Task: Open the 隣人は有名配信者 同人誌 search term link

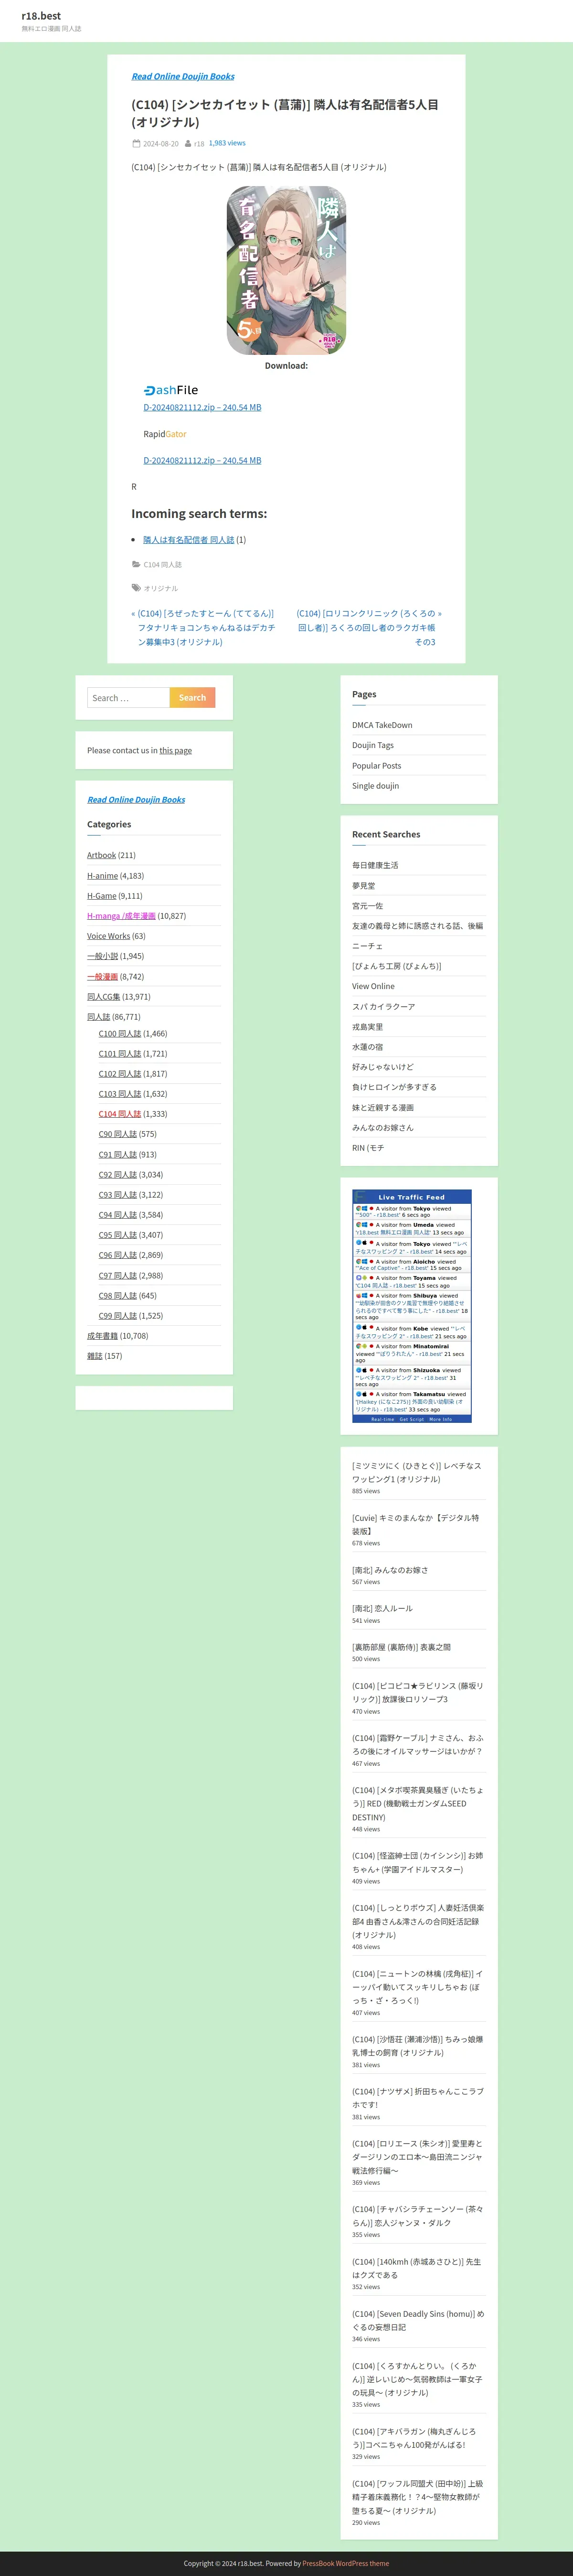Action: click(189, 540)
